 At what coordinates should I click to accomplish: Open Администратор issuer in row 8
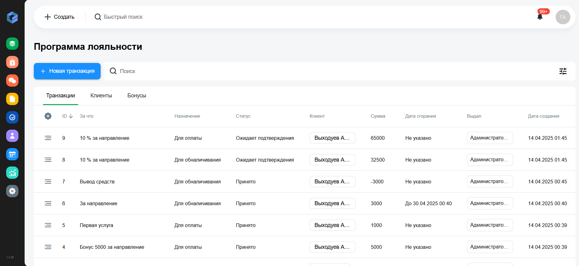tap(490, 160)
